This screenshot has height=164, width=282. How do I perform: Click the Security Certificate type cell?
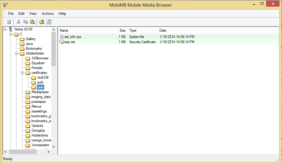pyautogui.click(x=142, y=42)
